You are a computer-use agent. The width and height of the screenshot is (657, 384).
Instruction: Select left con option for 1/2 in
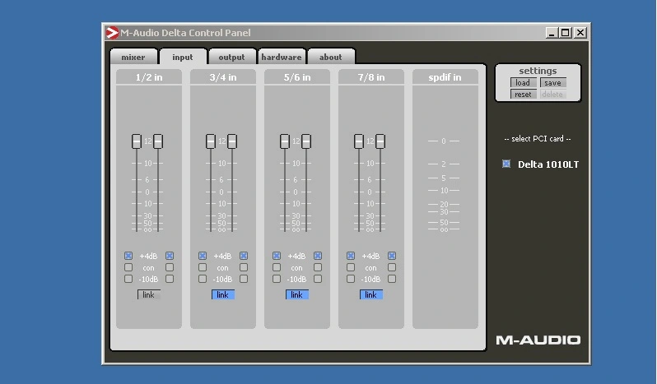[128, 267]
